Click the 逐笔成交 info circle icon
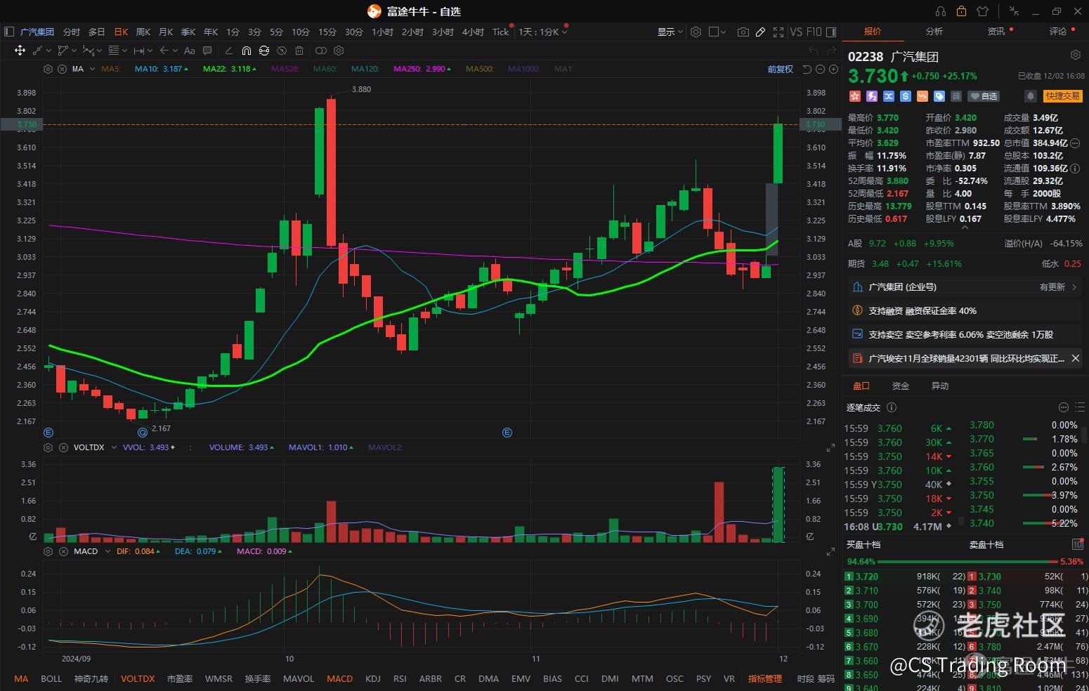 click(892, 407)
